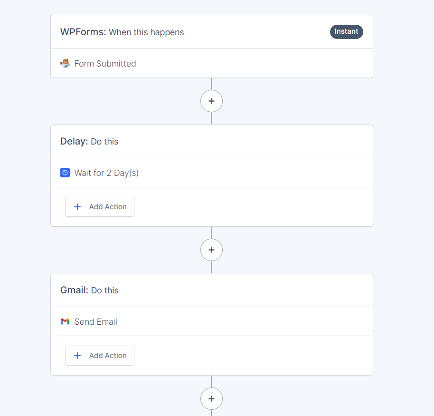Open the Send Email action
Screen dimensions: 434x416
(212, 321)
